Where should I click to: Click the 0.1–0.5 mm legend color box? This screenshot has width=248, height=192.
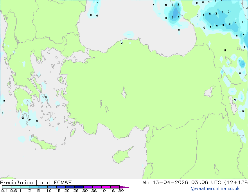coord(7,187)
